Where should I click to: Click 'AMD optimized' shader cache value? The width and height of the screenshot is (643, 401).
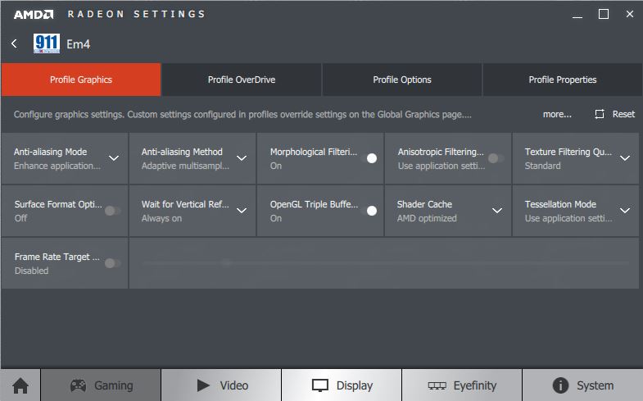(427, 218)
